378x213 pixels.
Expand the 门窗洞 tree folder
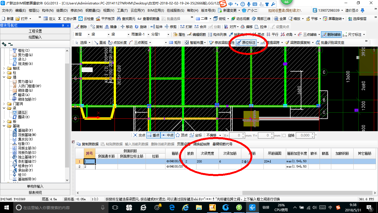4,104
